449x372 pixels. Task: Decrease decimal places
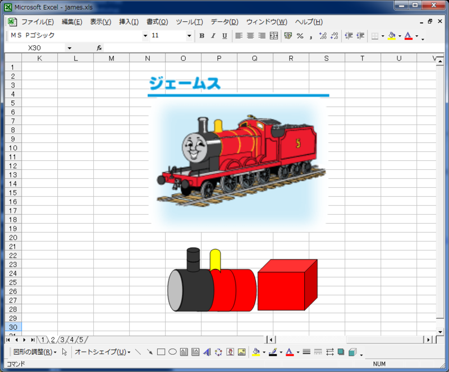pos(334,36)
